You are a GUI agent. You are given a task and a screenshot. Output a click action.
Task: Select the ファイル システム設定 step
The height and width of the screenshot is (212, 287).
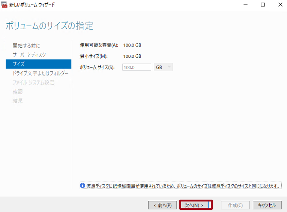point(33,83)
